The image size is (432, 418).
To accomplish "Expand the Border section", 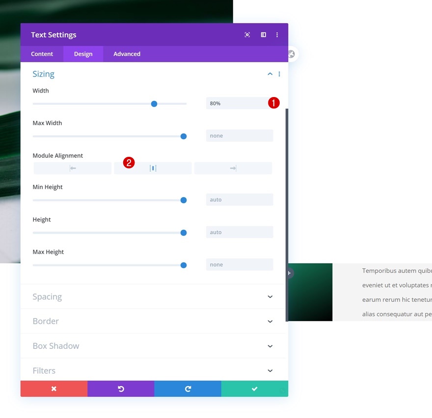I will [153, 321].
